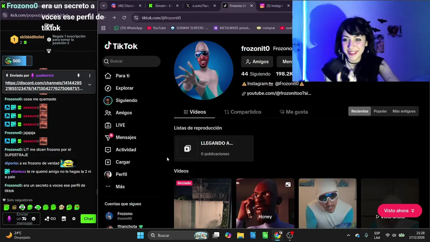Open the Kick emoji picker
The image size is (430, 242).
click(x=34, y=219)
